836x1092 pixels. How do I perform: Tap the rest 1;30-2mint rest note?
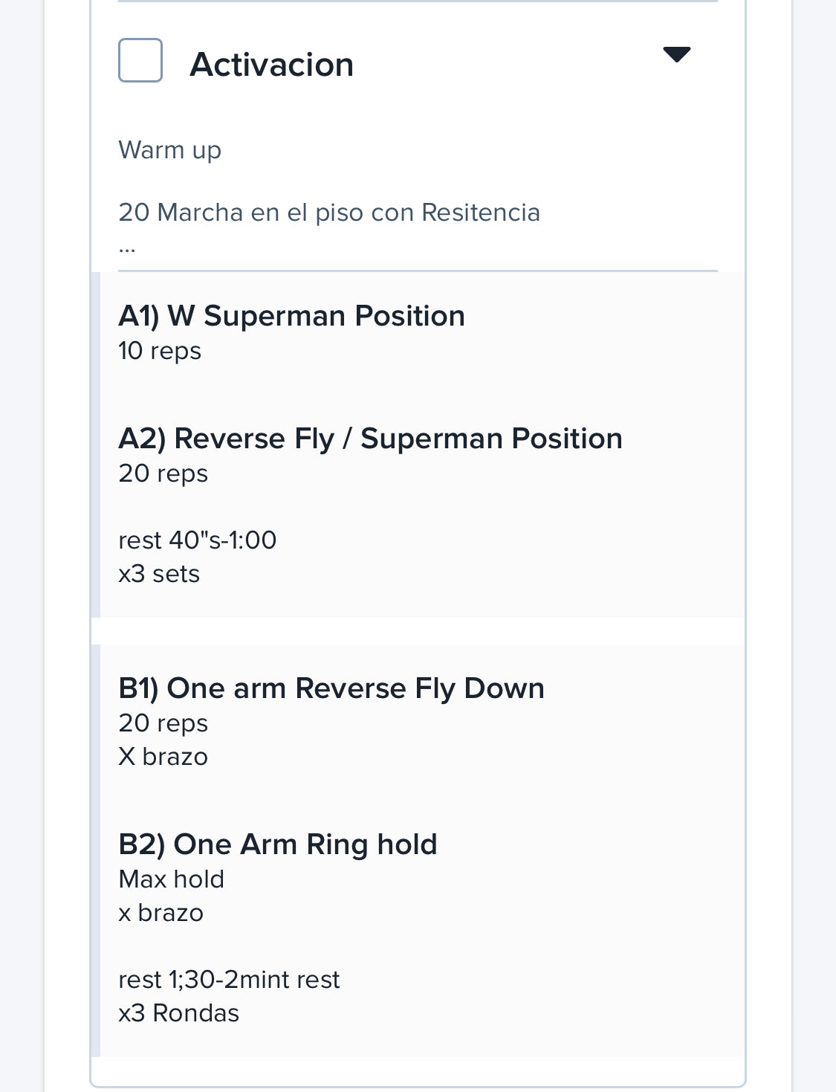229,980
